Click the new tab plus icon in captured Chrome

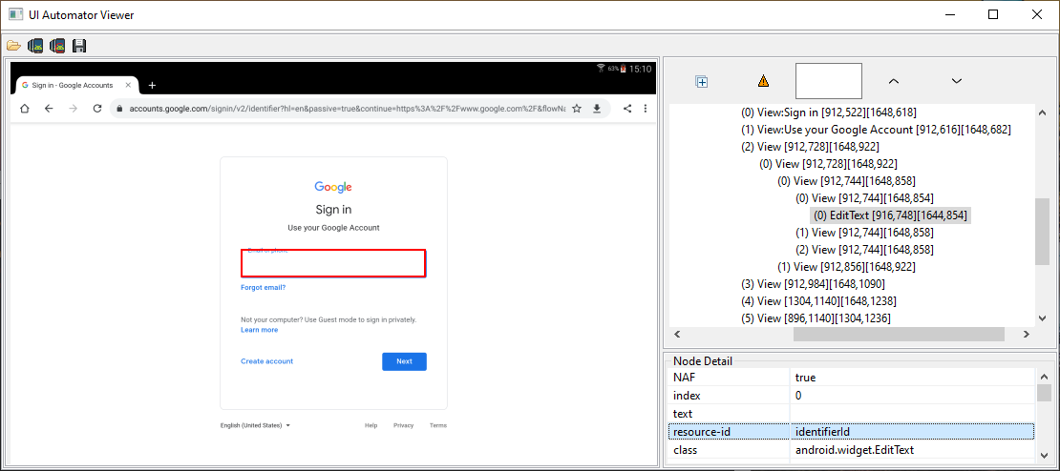tap(152, 85)
